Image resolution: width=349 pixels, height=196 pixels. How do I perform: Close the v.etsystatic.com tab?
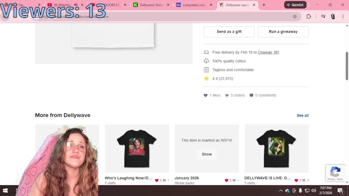tap(211, 5)
